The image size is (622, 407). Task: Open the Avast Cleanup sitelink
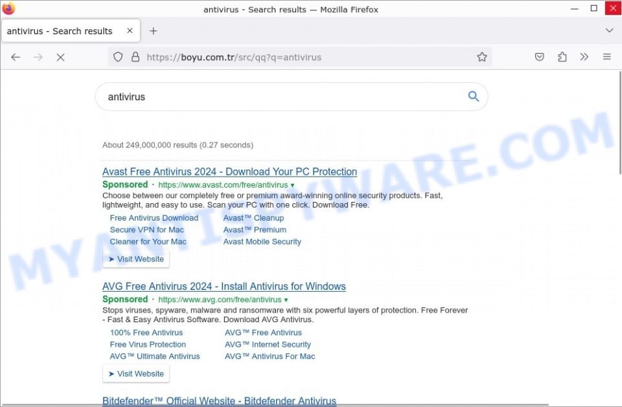253,218
